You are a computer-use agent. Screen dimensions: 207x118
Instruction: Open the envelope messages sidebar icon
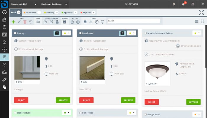pos(4,19)
